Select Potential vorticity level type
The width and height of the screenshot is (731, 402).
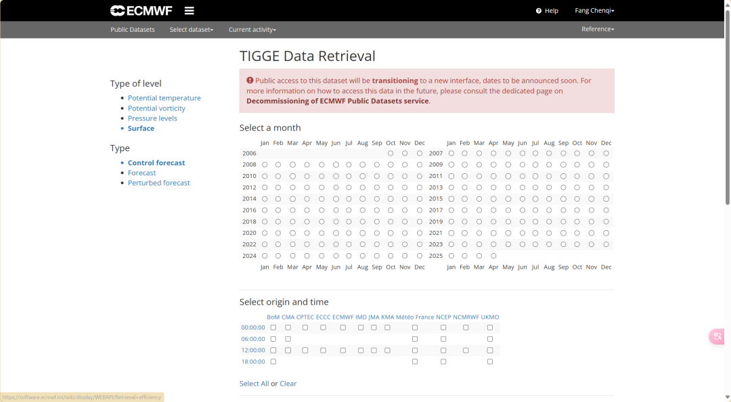pos(156,108)
